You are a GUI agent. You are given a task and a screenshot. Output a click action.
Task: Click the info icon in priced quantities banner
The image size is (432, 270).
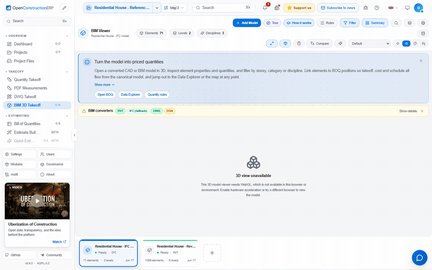87,62
